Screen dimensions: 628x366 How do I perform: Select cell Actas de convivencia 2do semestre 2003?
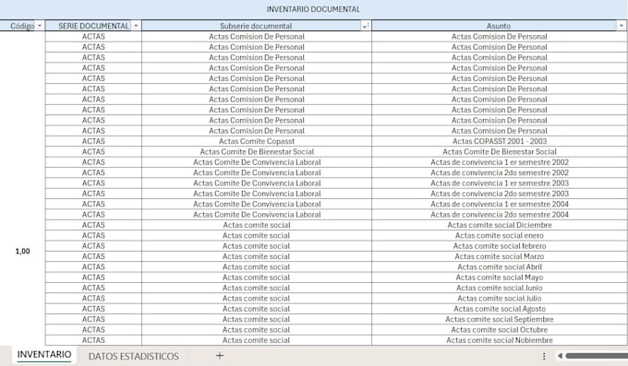[x=500, y=194]
